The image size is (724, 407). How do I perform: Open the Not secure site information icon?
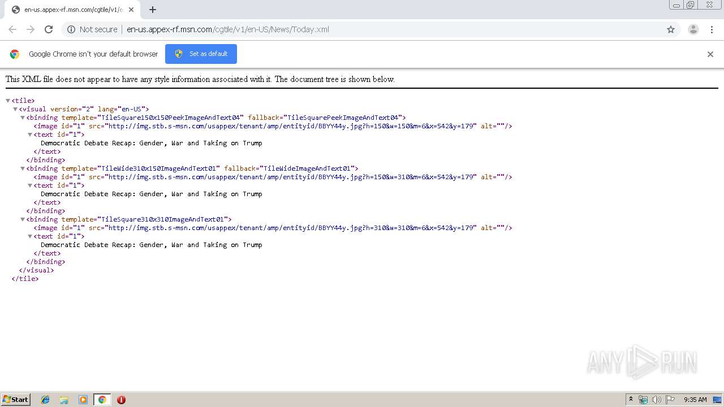71,29
